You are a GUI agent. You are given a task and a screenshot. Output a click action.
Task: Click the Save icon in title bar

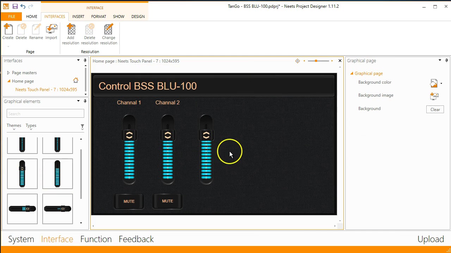pyautogui.click(x=15, y=6)
